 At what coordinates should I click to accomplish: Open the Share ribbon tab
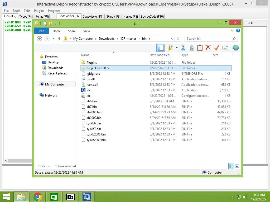pos(72,31)
